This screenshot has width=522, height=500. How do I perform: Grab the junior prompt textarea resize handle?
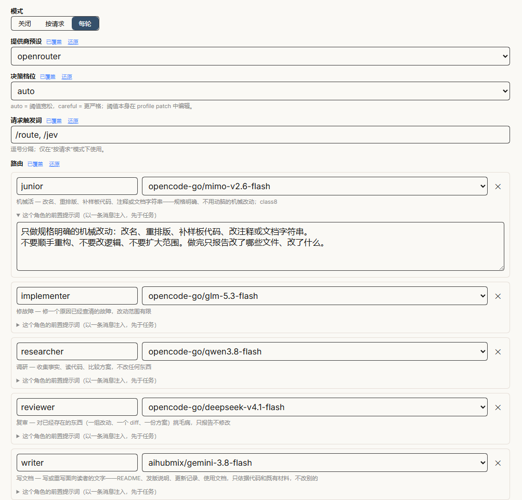501,268
